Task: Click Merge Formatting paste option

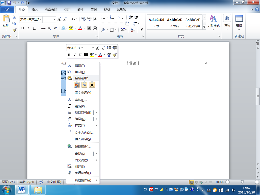Action: [x=84, y=85]
